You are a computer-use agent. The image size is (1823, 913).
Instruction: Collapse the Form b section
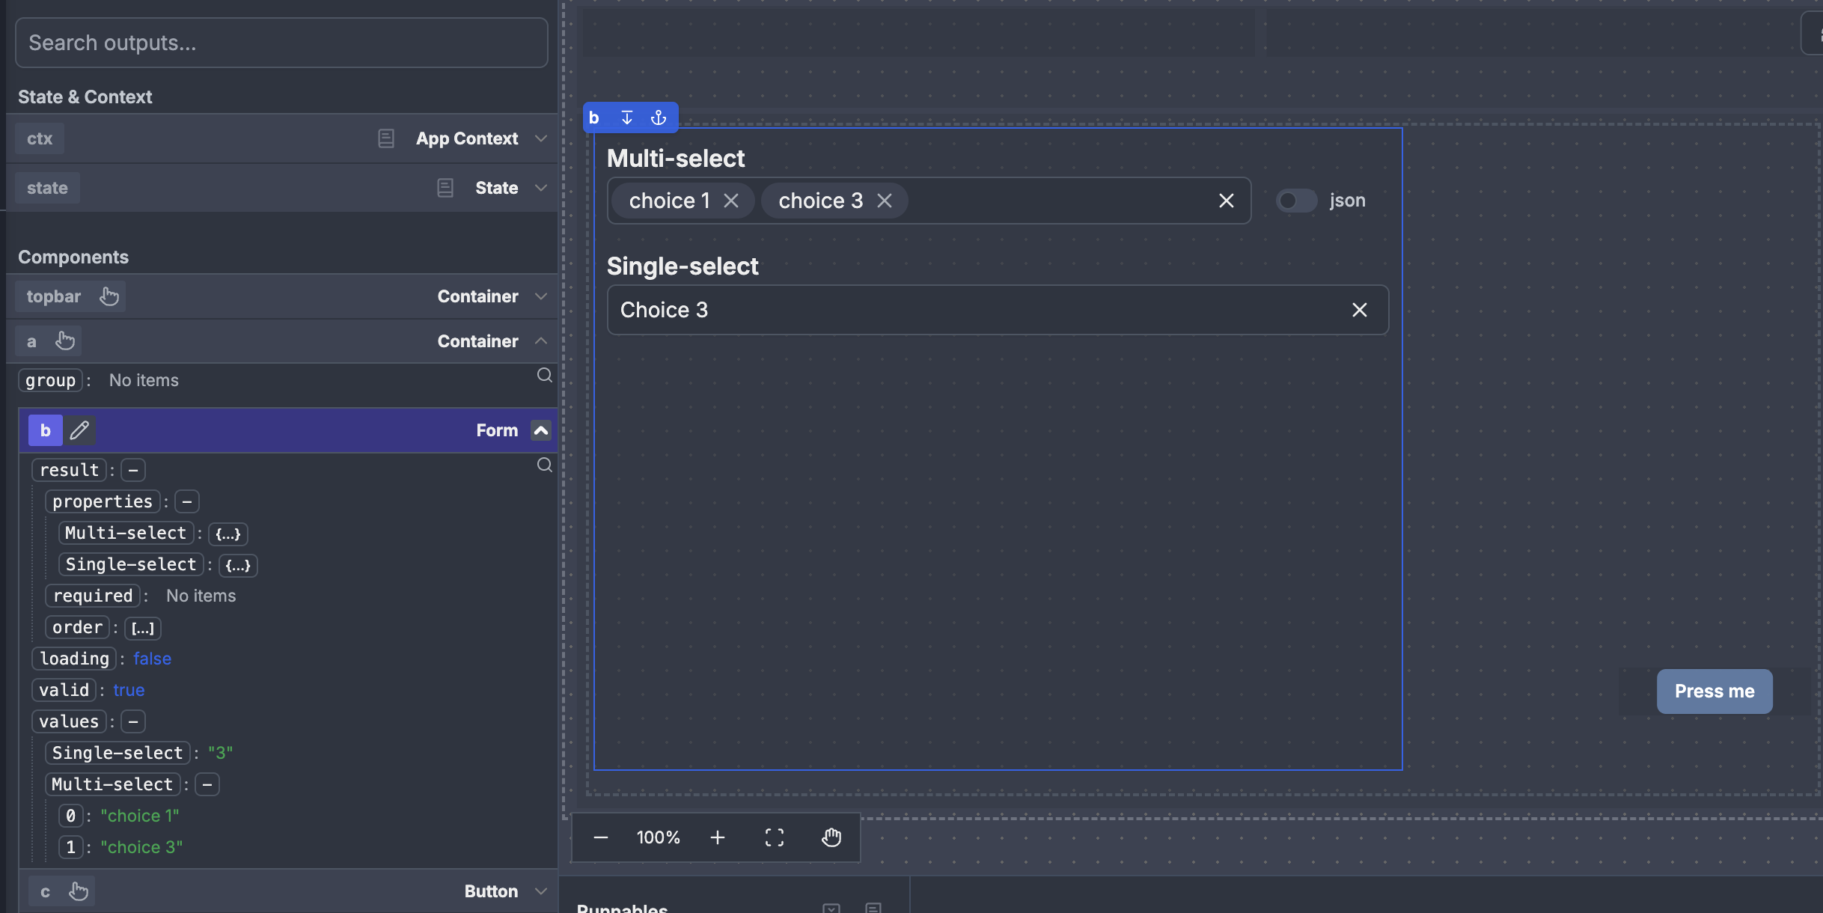pyautogui.click(x=541, y=430)
